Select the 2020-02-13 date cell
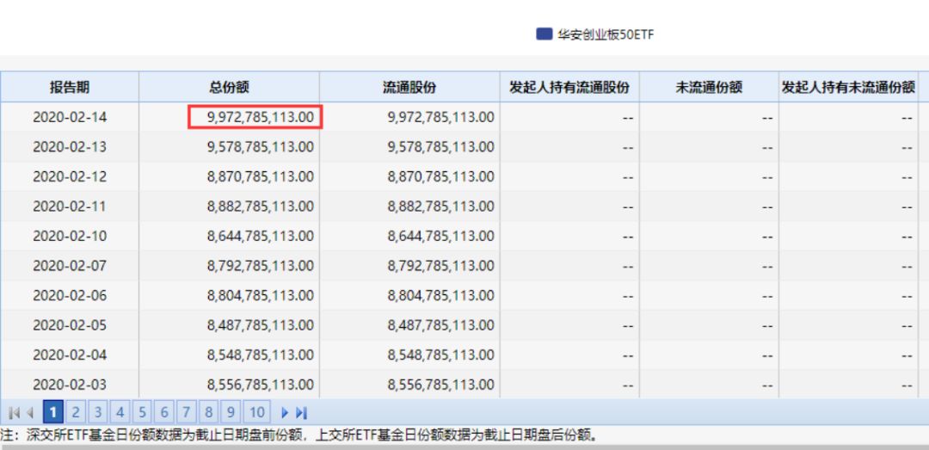This screenshot has height=450, width=929. (70, 147)
